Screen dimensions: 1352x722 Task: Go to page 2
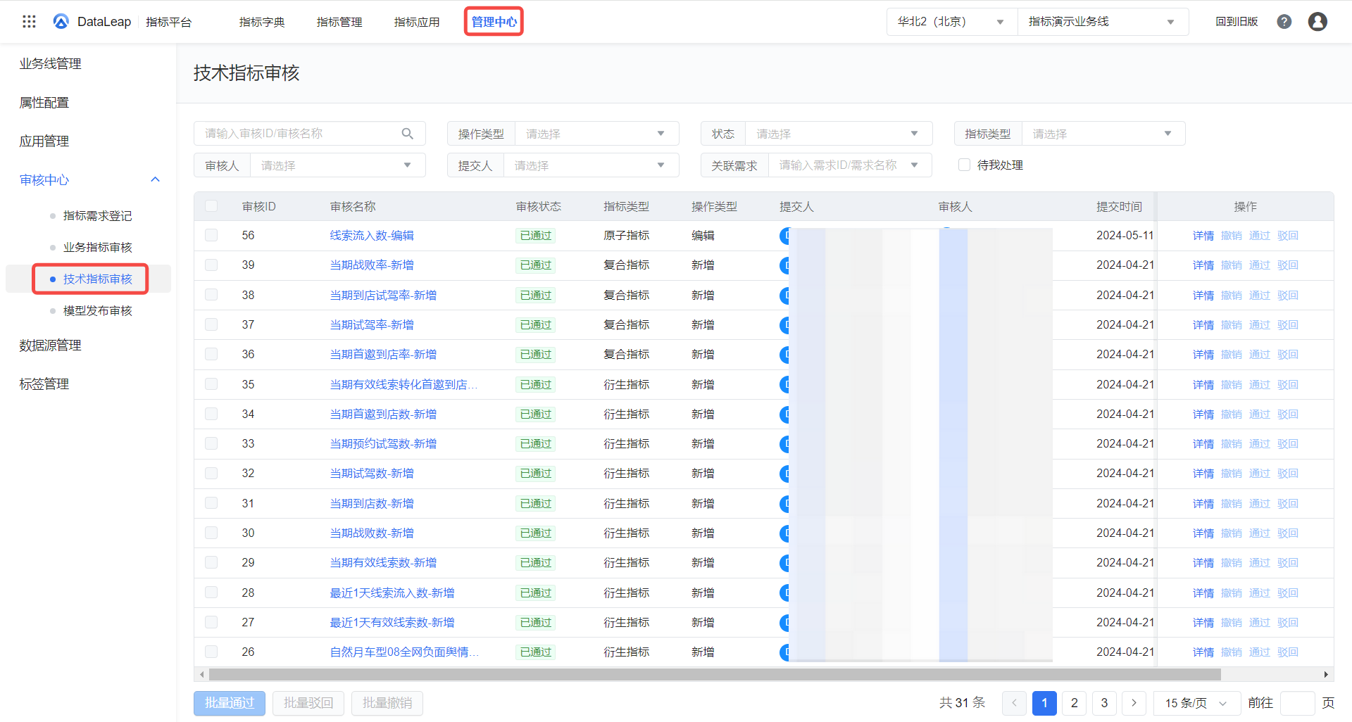1075,703
